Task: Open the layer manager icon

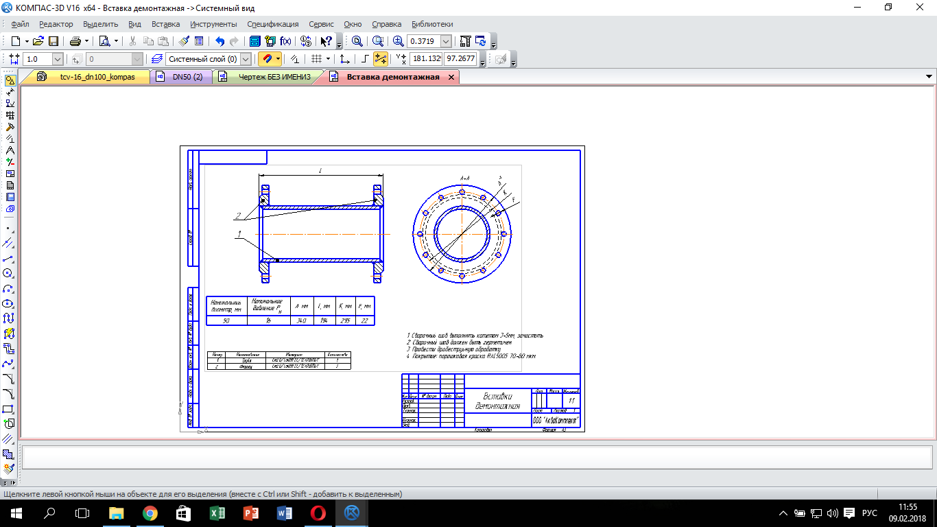Action: click(157, 59)
